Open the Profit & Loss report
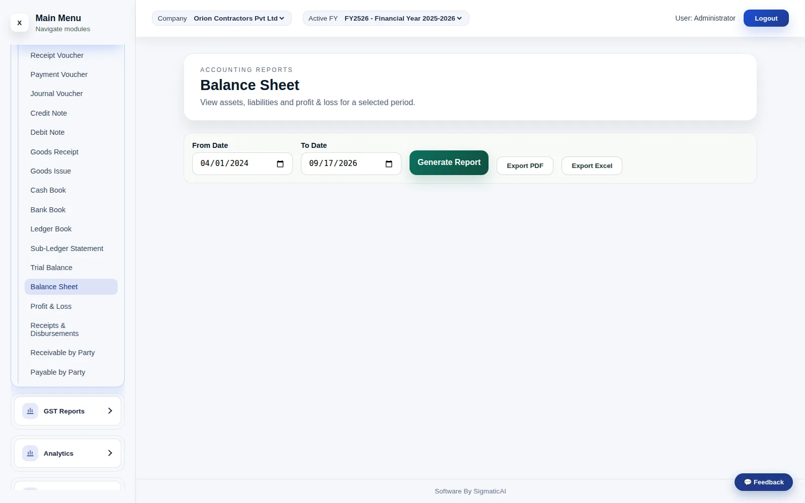Screen dimensions: 805x503 [x=71, y=306]
